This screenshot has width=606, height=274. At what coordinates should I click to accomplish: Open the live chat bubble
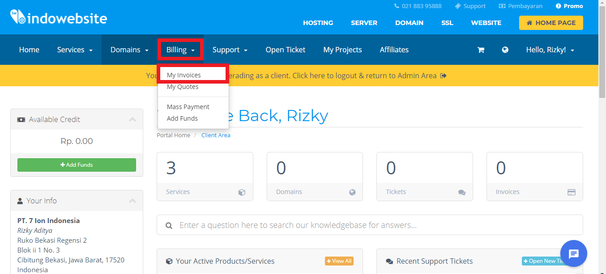coord(573,253)
